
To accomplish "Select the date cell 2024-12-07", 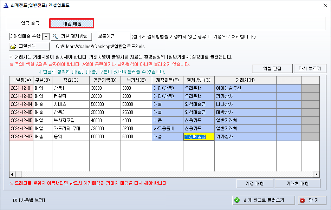I will pyautogui.click(x=21, y=136).
